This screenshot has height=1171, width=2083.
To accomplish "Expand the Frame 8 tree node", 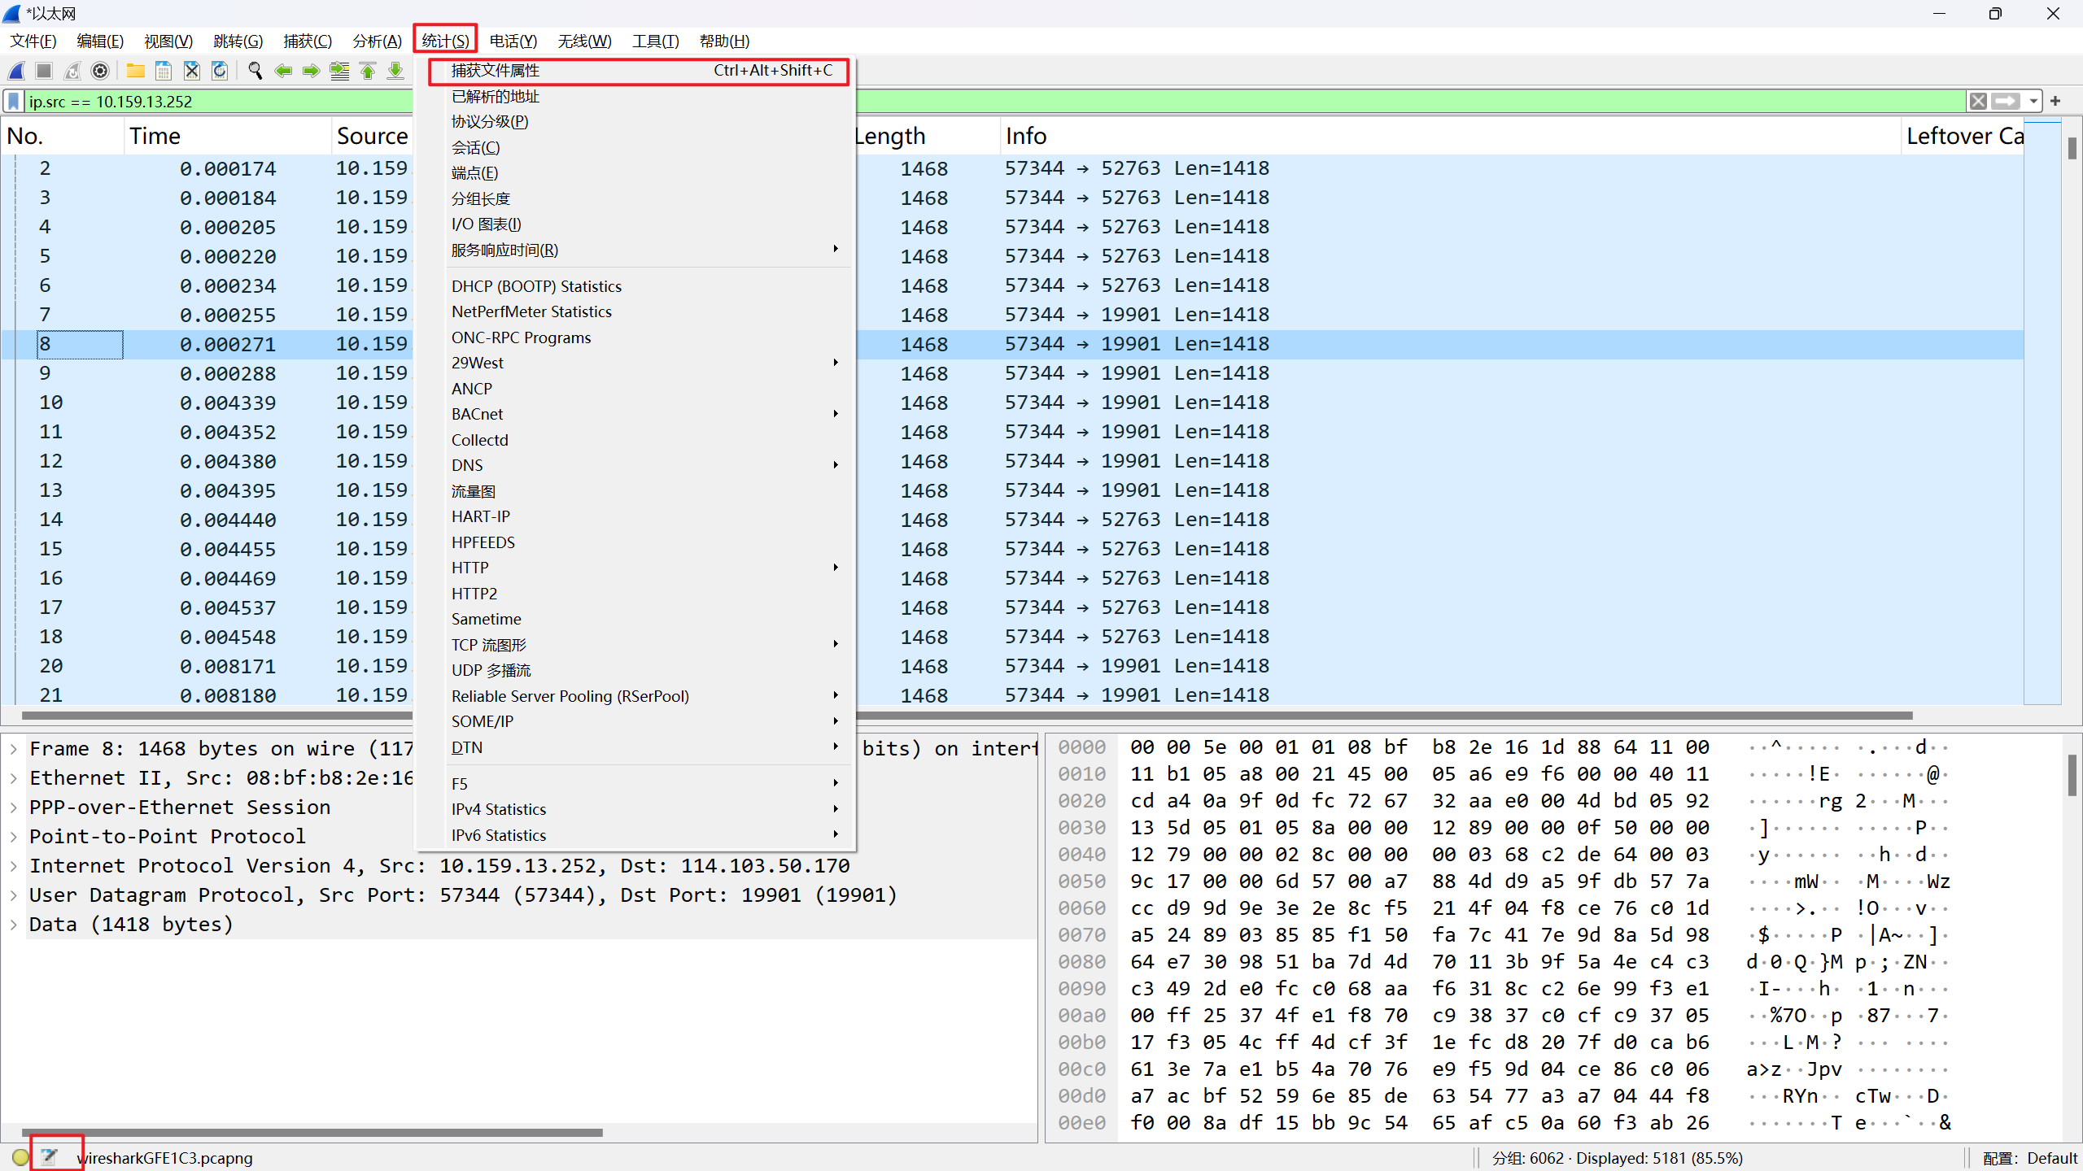I will [x=14, y=749].
